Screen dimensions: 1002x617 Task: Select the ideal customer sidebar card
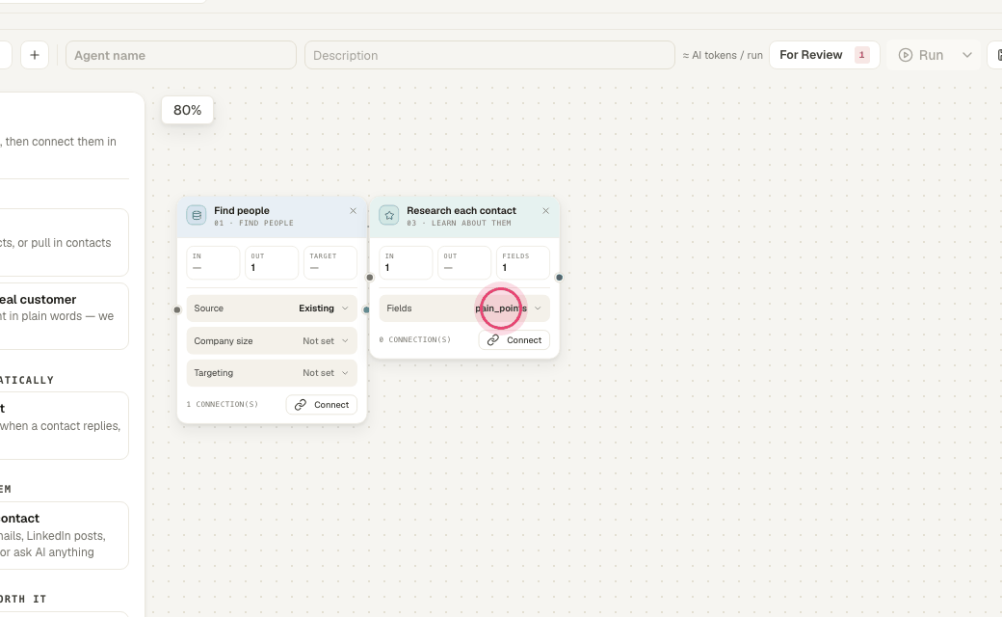(x=64, y=316)
